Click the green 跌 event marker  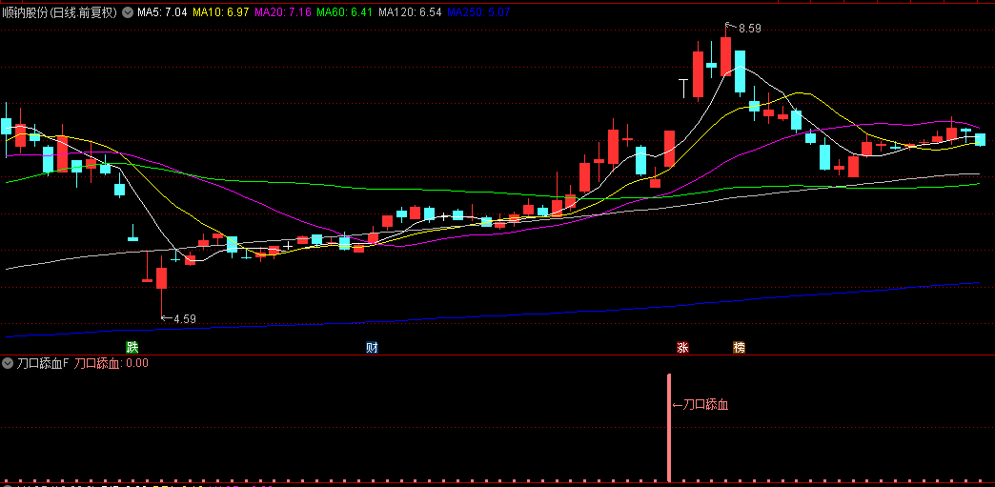[x=132, y=347]
